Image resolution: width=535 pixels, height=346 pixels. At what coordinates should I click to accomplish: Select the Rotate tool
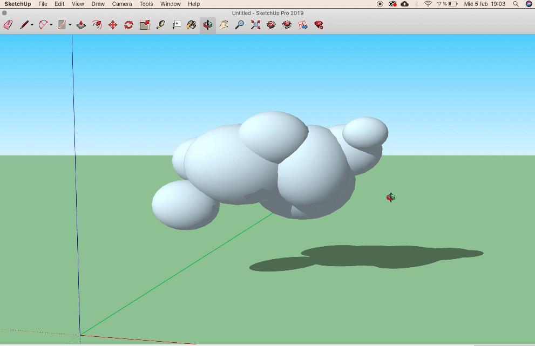click(x=128, y=25)
